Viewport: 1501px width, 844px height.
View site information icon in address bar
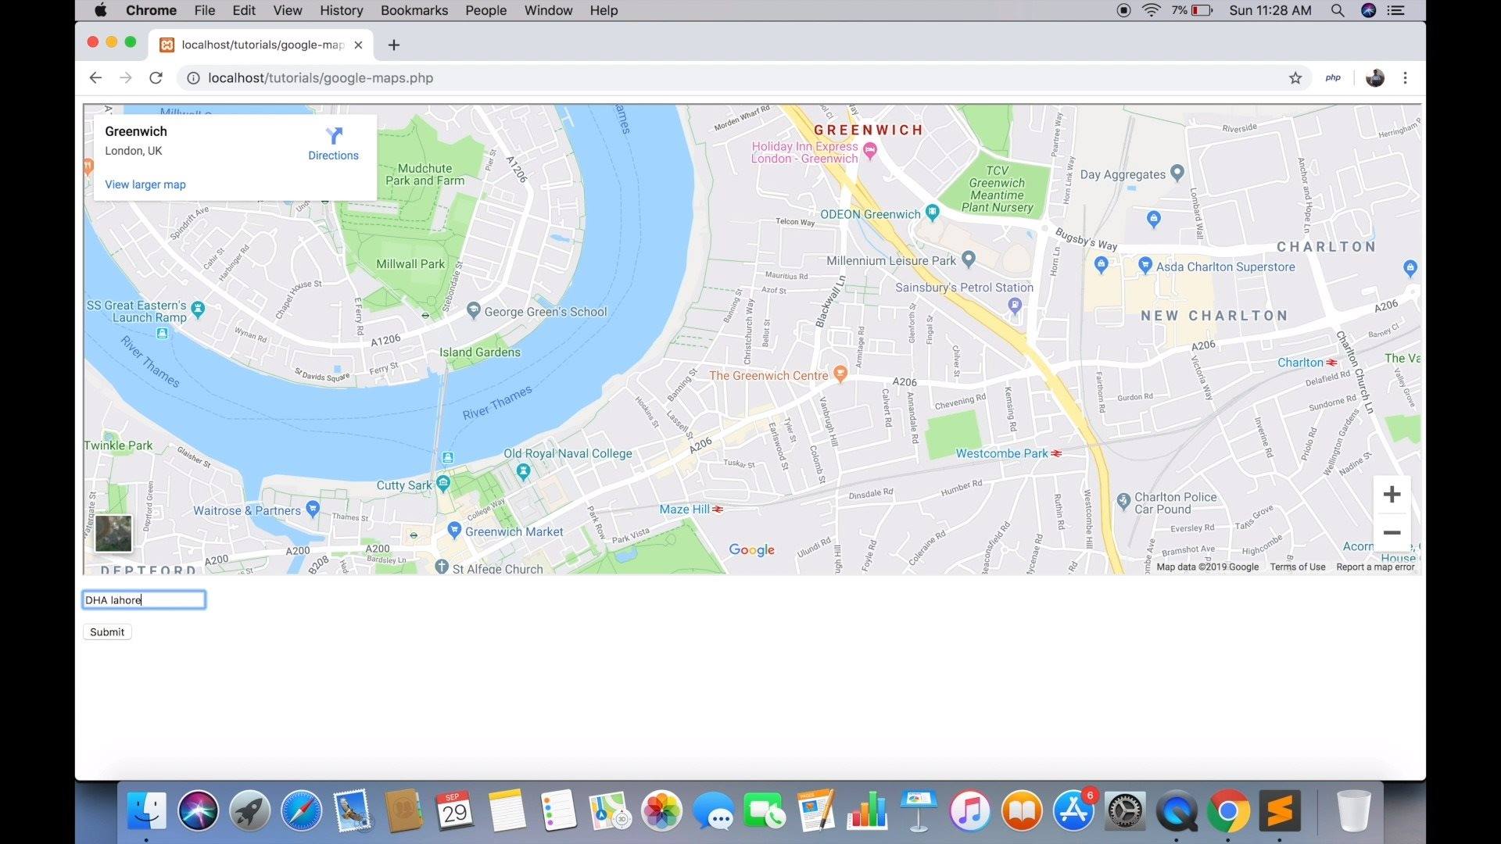point(192,78)
